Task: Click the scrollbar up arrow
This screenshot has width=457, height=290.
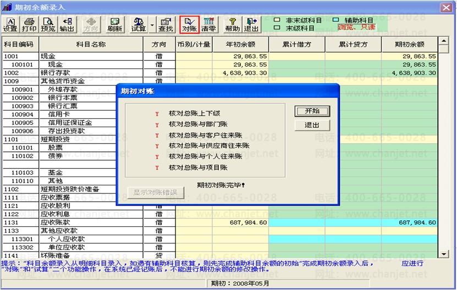Action: coord(444,41)
